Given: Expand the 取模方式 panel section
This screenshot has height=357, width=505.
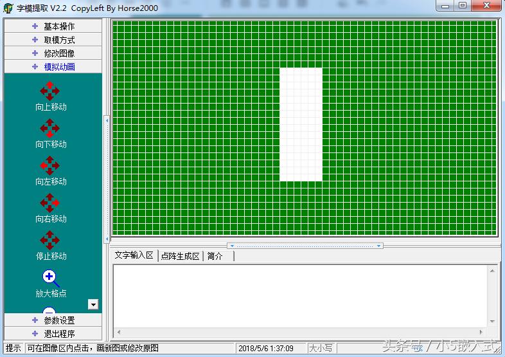Looking at the screenshot, I should 53,40.
